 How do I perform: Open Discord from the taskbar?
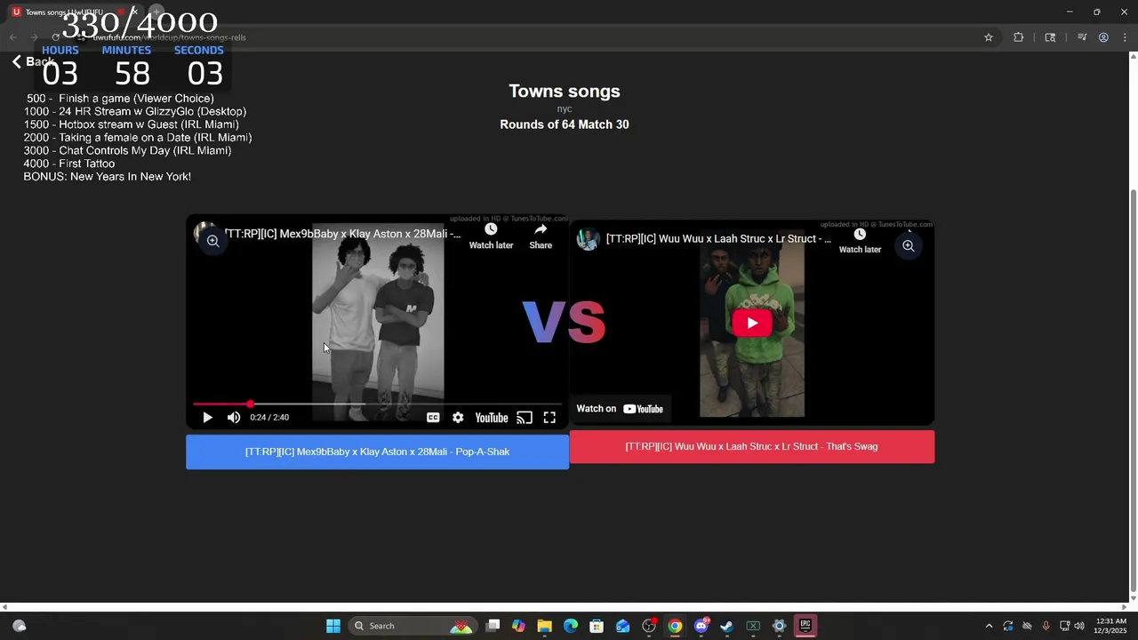701,626
